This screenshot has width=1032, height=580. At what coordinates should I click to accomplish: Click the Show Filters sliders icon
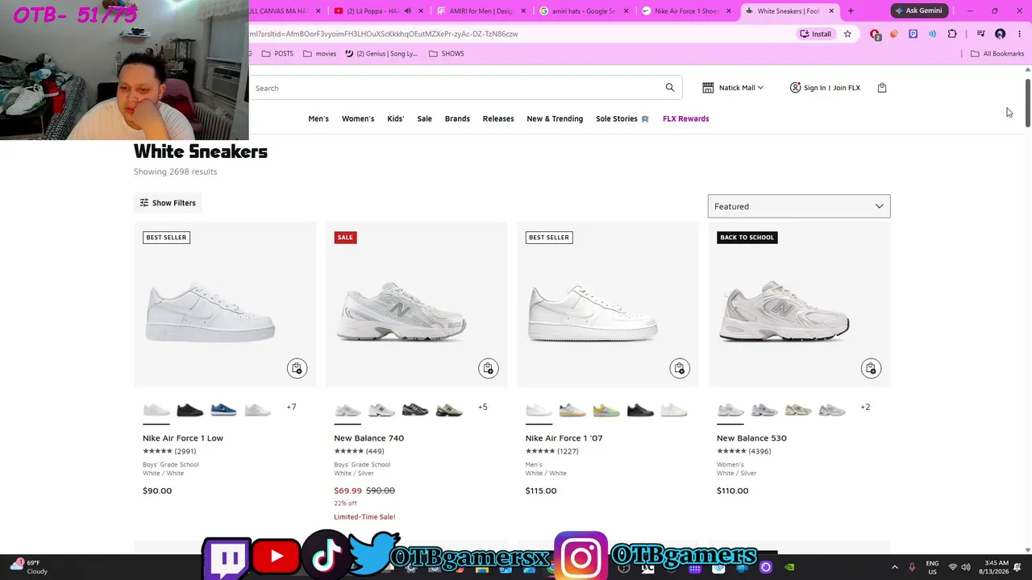point(144,203)
